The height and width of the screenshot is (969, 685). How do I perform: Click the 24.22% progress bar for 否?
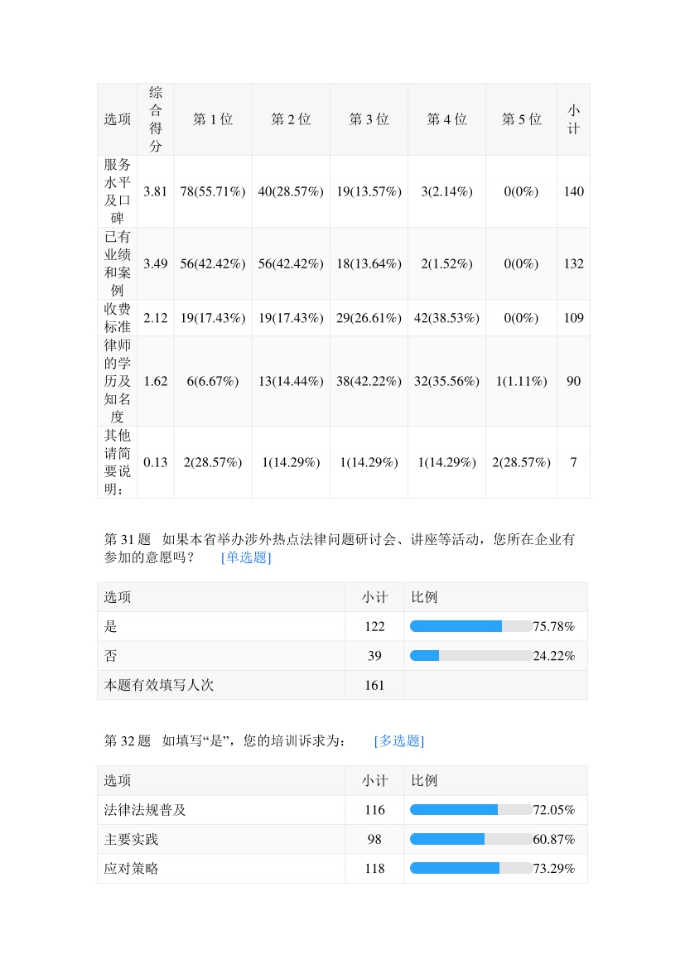[470, 656]
